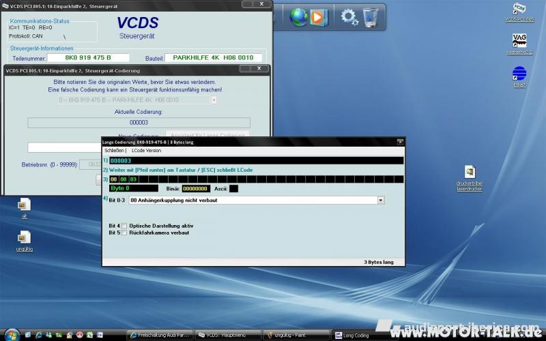The height and width of the screenshot is (341, 546).
Task: Click the Protokoll: CAN status text
Action: pyautogui.click(x=26, y=36)
